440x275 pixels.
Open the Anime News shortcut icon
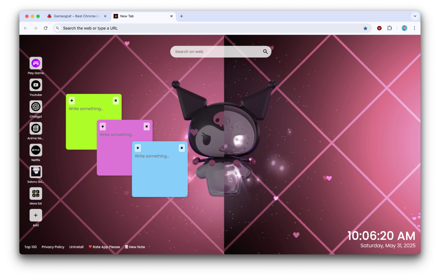(36, 128)
